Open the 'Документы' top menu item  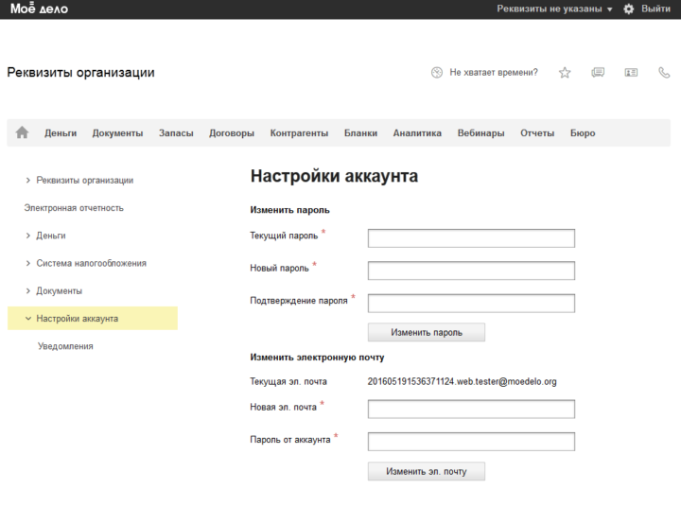[x=117, y=133]
